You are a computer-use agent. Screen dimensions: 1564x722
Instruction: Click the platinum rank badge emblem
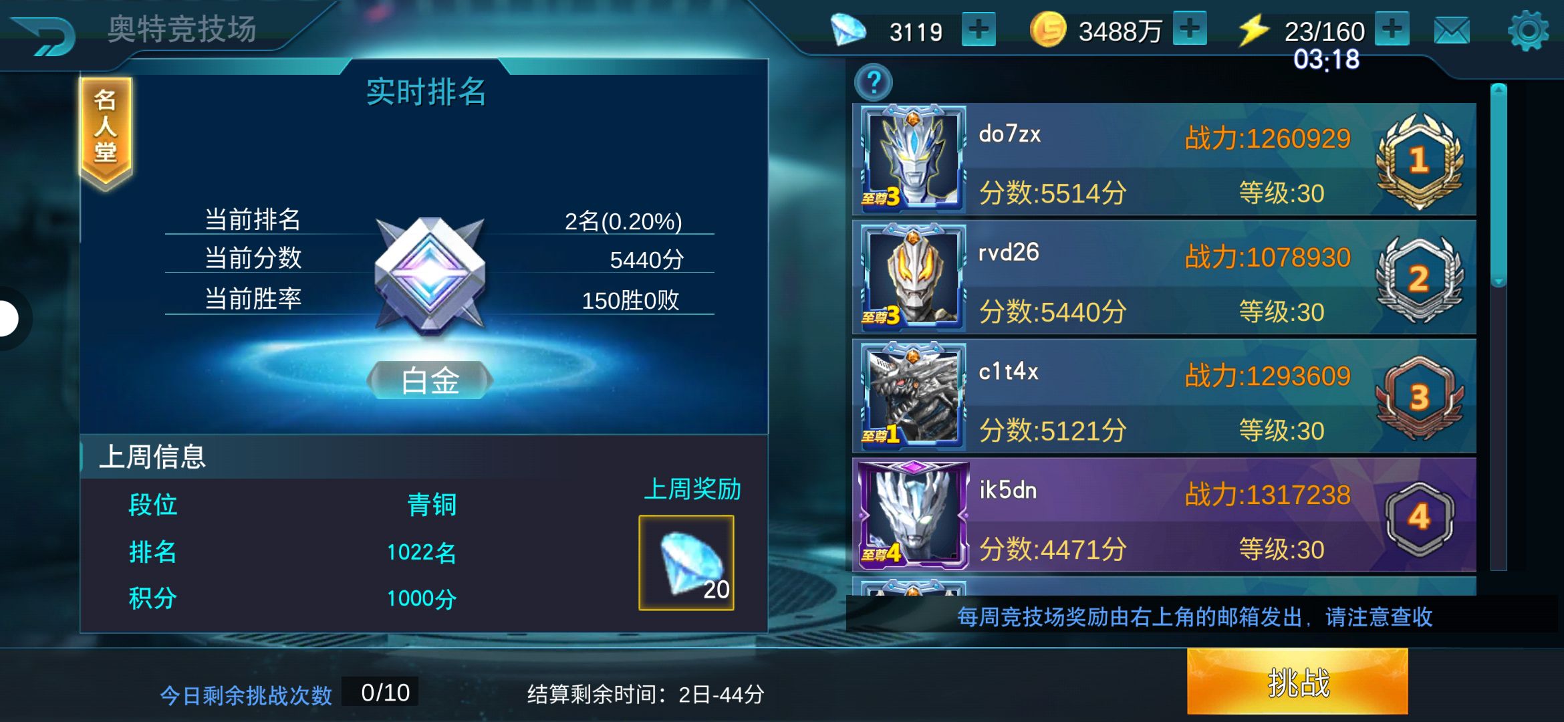430,274
